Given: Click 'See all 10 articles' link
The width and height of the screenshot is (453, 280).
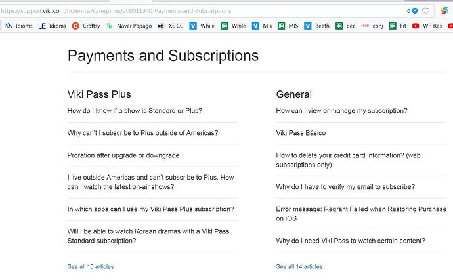Looking at the screenshot, I should [x=91, y=266].
